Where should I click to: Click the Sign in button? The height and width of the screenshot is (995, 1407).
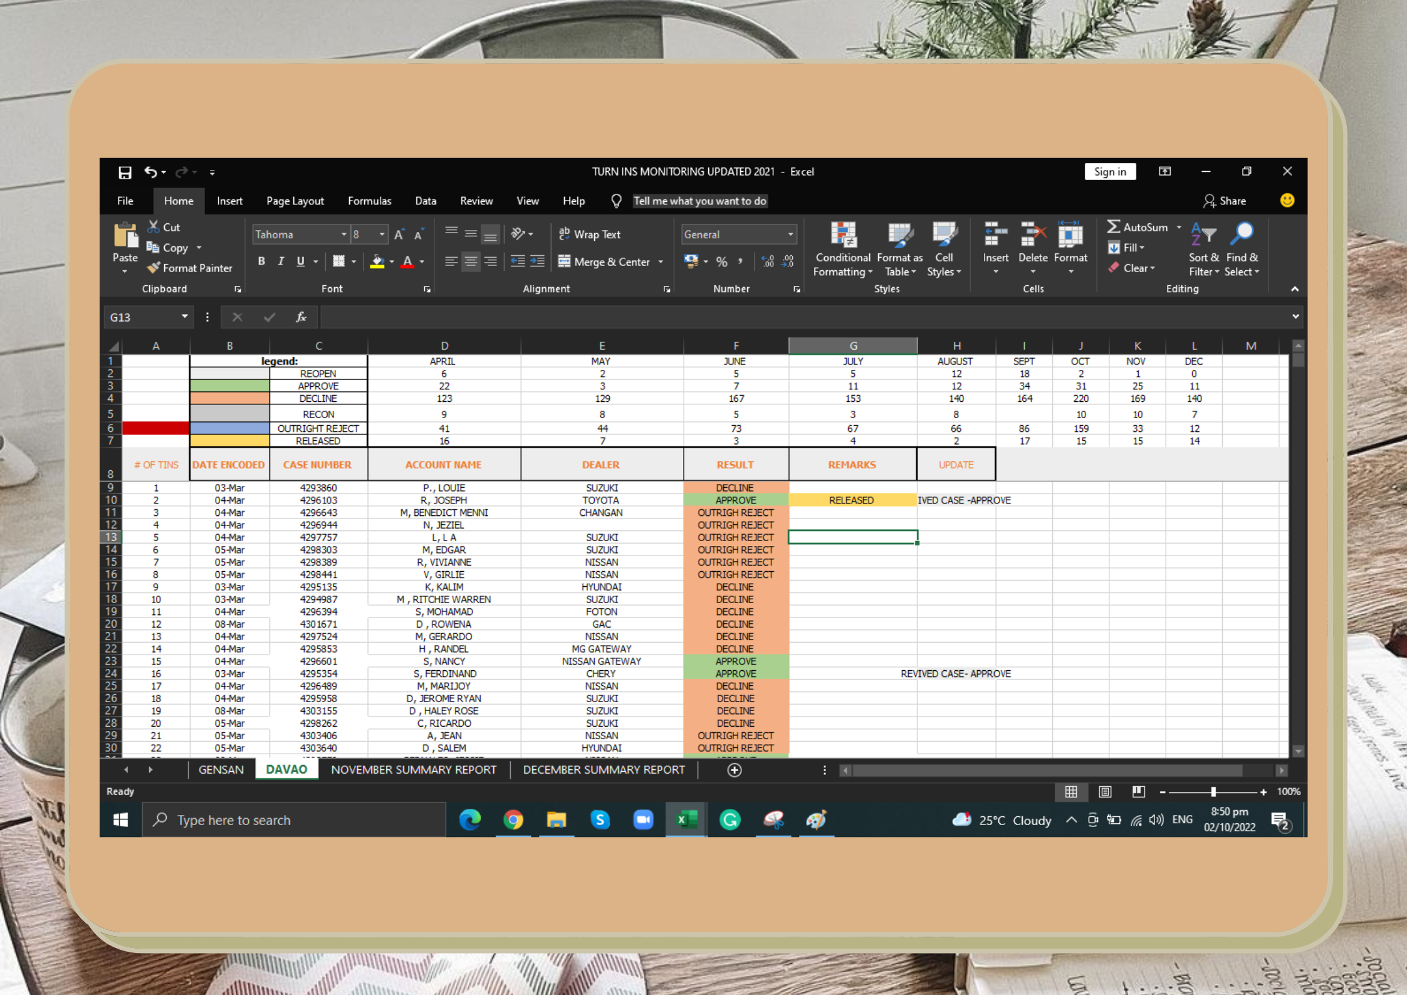pyautogui.click(x=1109, y=172)
